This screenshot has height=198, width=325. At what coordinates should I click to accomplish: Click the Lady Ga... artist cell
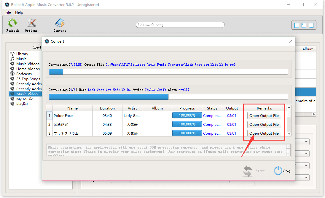click(x=132, y=116)
